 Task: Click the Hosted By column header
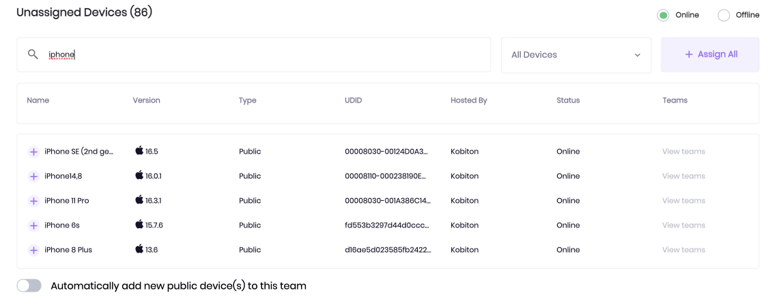(x=469, y=100)
